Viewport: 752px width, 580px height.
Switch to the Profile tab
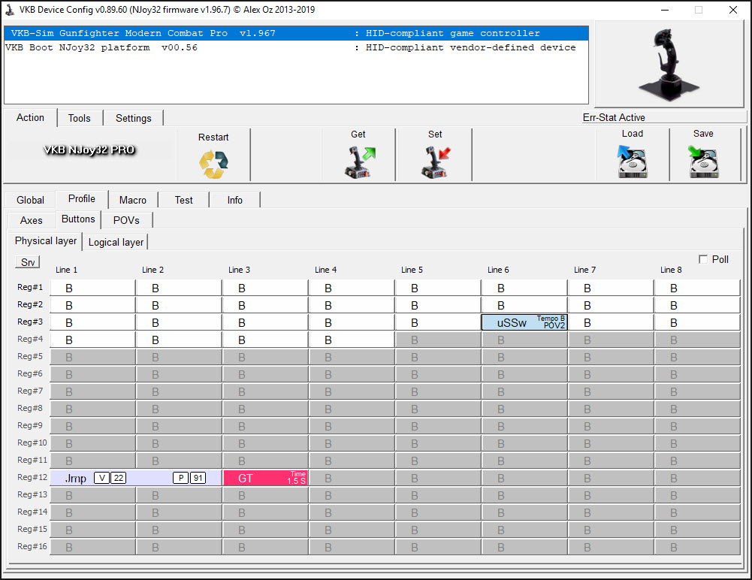(x=82, y=198)
